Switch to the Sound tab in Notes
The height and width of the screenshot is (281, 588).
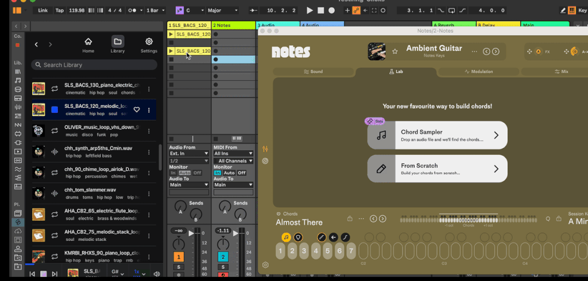[x=314, y=72]
